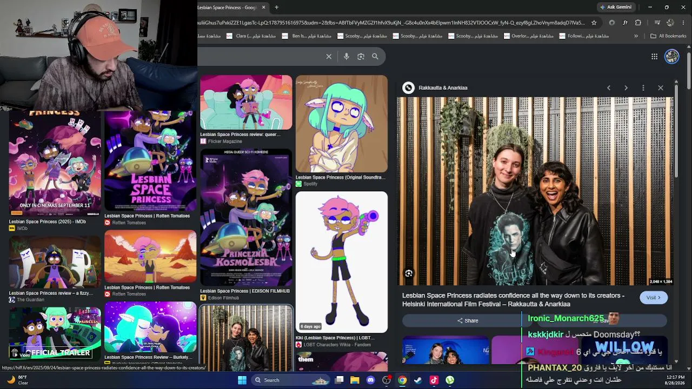Open the weather widget showing 86°F
The height and width of the screenshot is (389, 692).
point(16,380)
